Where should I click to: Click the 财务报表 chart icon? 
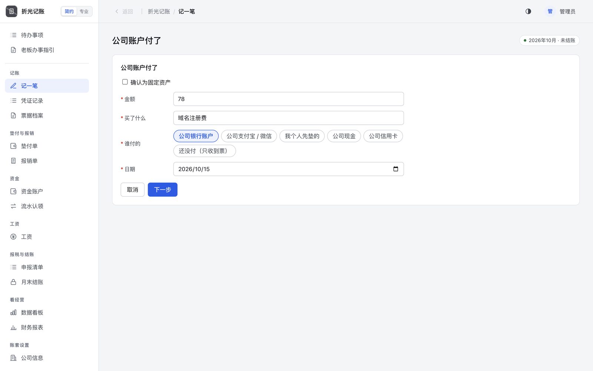coord(13,328)
